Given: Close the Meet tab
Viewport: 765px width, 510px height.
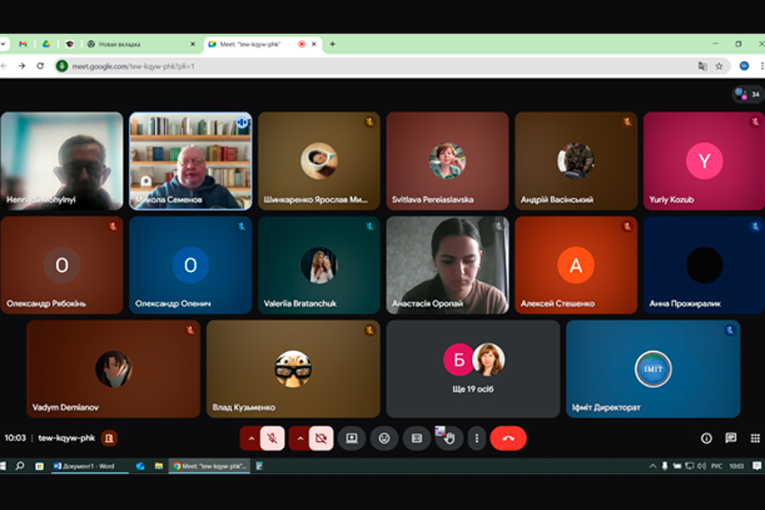Looking at the screenshot, I should [x=314, y=44].
